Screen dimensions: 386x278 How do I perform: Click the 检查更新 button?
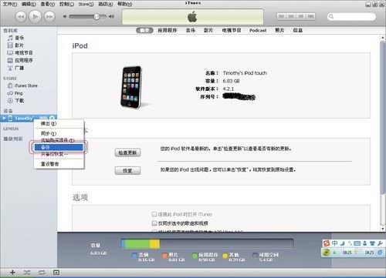127,152
